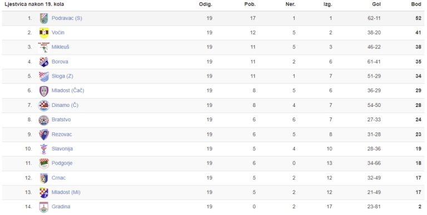The image size is (427, 215).
Task: Open the Voćin team page link
Action: (x=58, y=33)
